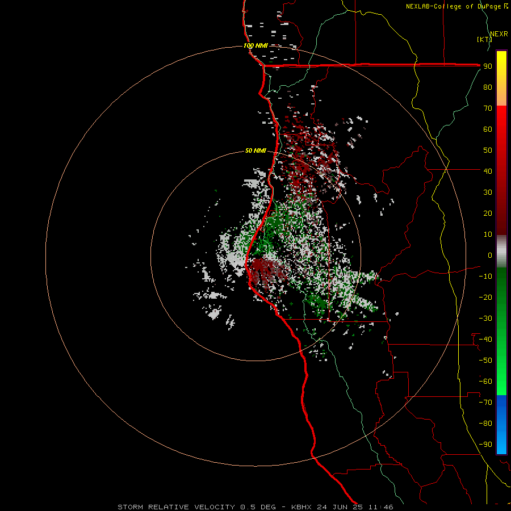The height and width of the screenshot is (511, 511).
Task: Click the 50 NMI range ring label
Action: (256, 150)
